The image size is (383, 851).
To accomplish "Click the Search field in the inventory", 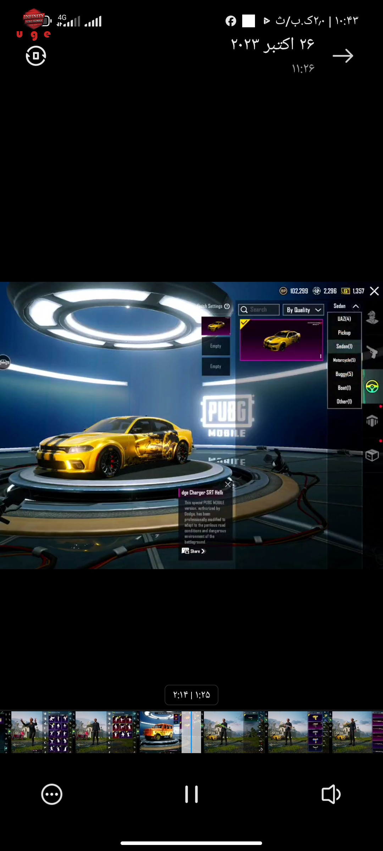I will pos(259,310).
